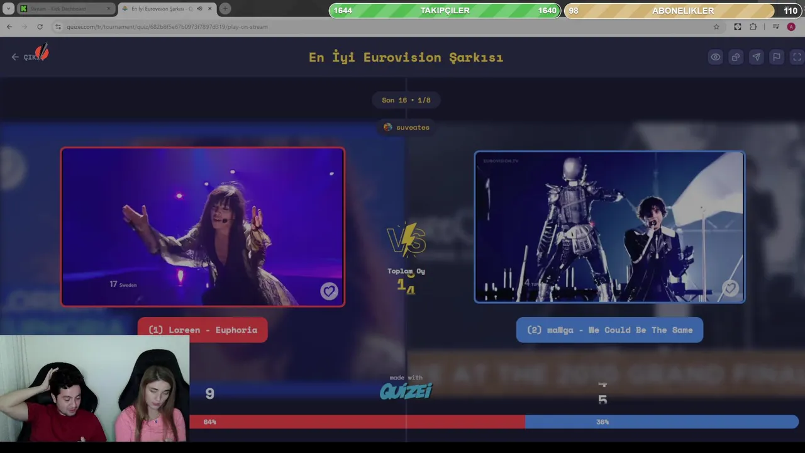Mute the tab audio speaker icon
Viewport: 805px width, 453px height.
(x=199, y=9)
